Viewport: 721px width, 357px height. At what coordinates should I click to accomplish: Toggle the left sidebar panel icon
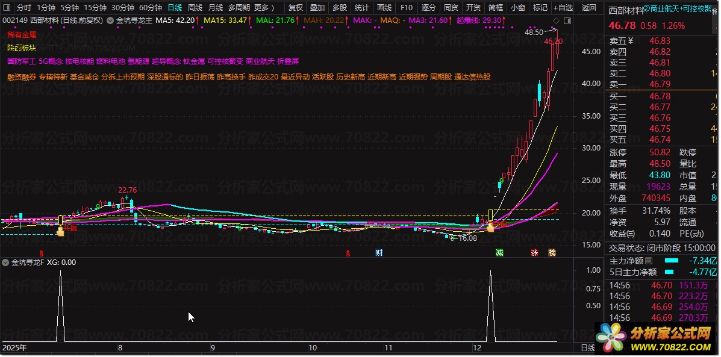(x=7, y=7)
